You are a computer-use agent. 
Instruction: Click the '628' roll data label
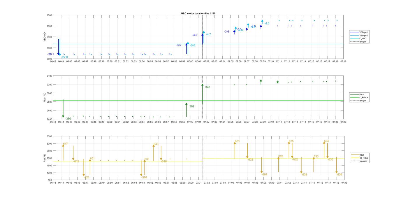(281, 156)
